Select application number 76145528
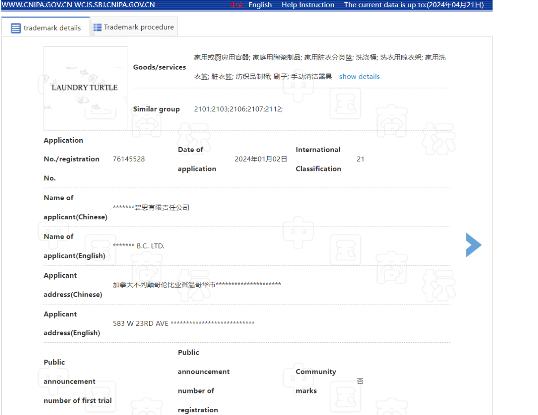The image size is (538, 415). pyautogui.click(x=129, y=159)
